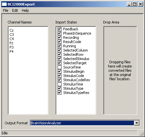145x137 pixels.
Task: Uncheck the Feedback state checkbox
Action: pyautogui.click(x=59, y=29)
